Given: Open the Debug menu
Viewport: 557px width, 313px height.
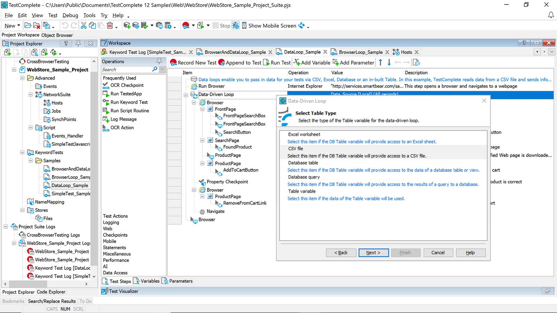Looking at the screenshot, I should [x=70, y=15].
